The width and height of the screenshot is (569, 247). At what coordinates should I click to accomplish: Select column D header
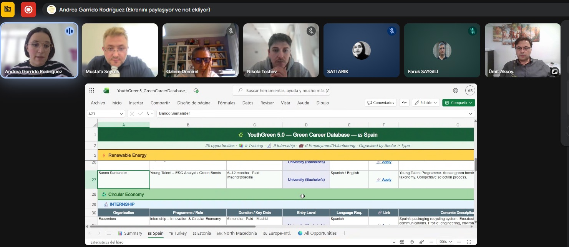[306, 125]
